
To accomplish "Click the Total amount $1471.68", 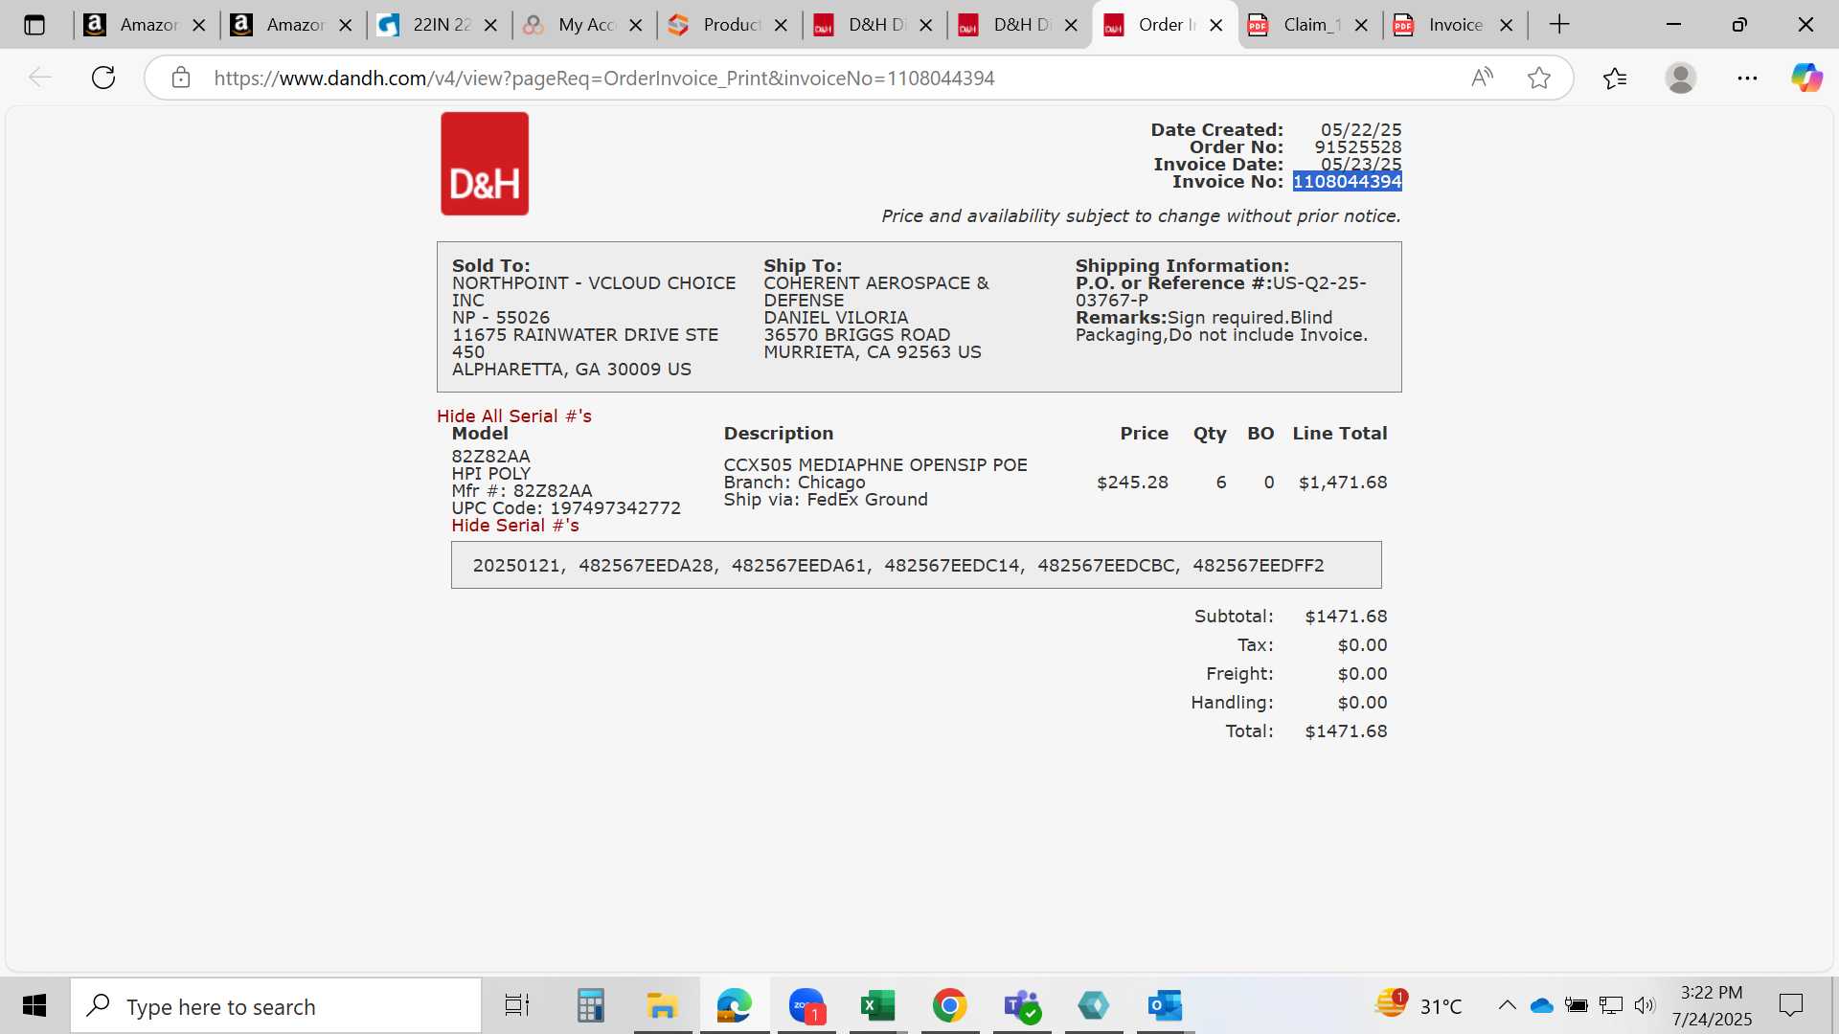I will click(1346, 731).
